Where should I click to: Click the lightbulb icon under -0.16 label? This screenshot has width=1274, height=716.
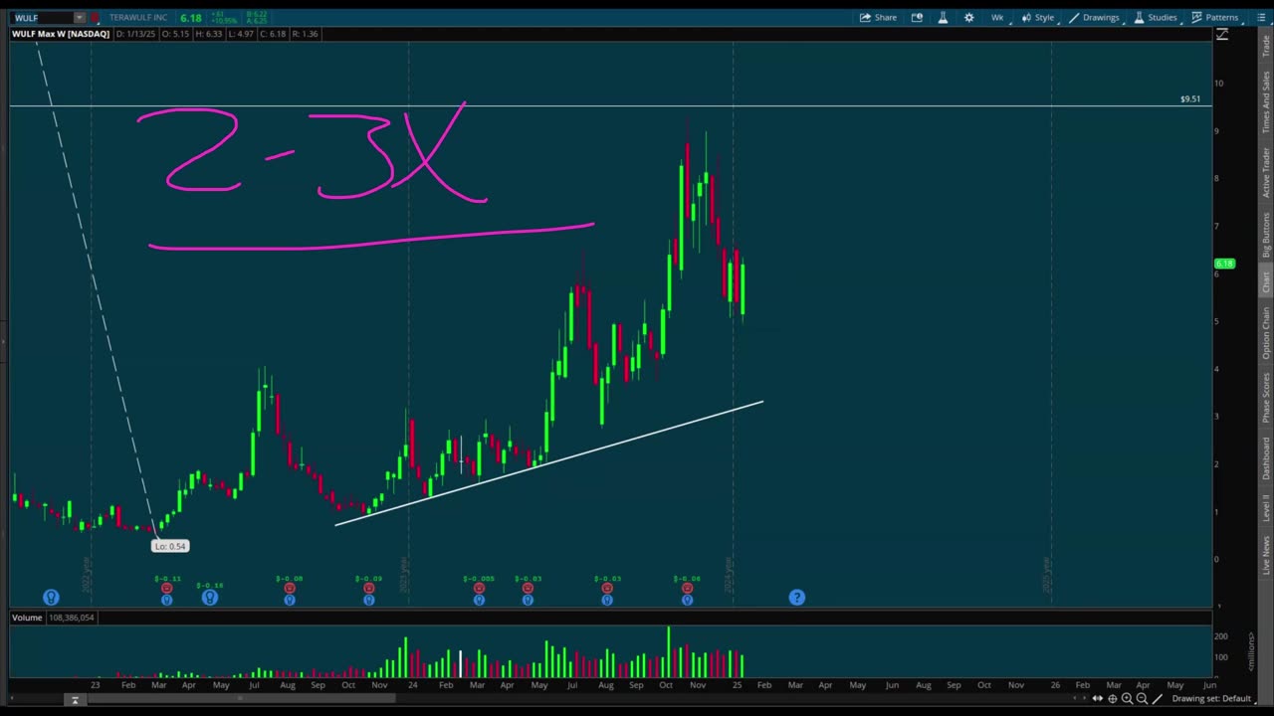pos(210,598)
